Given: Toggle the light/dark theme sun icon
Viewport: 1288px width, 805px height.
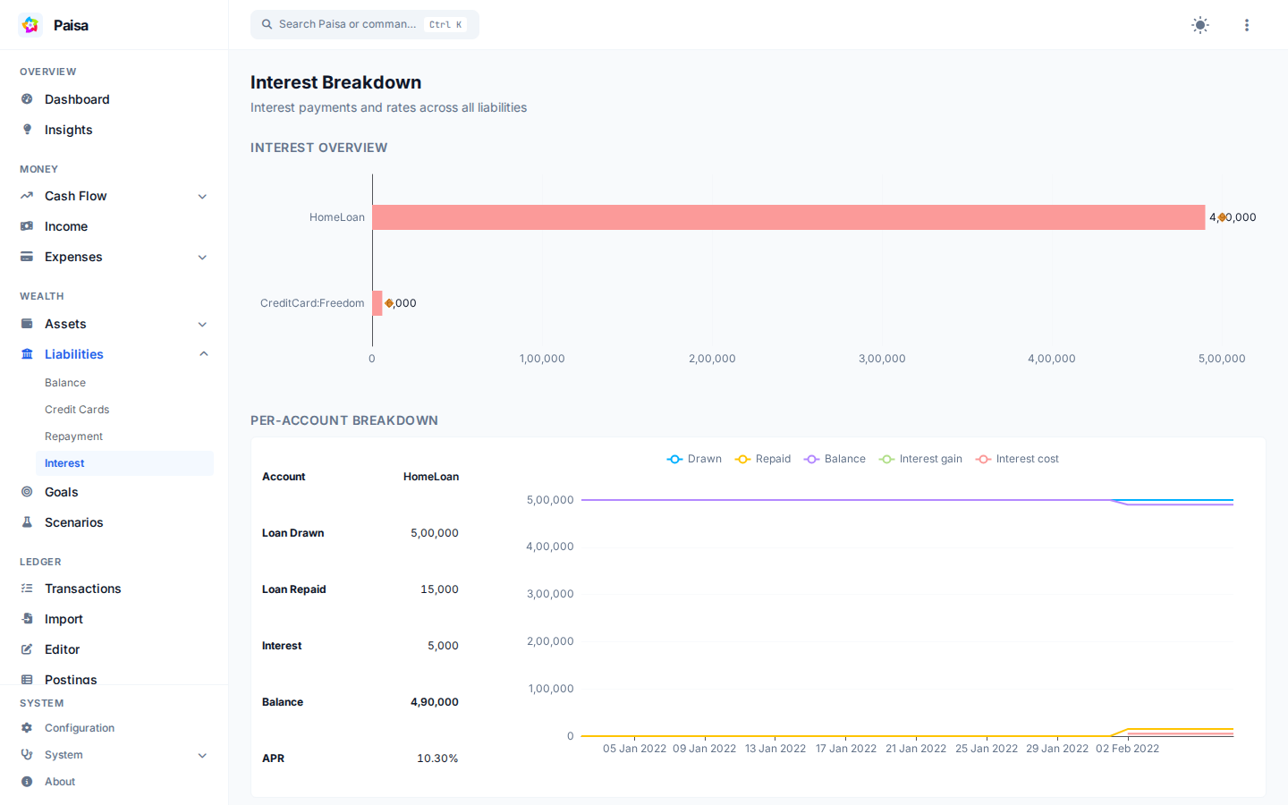Looking at the screenshot, I should click(1200, 25).
